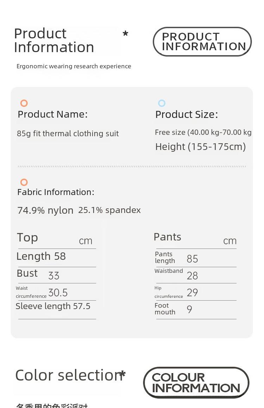Click the 74.9% nylon fabric text
Screen dimensions: 264x408
(x=45, y=210)
